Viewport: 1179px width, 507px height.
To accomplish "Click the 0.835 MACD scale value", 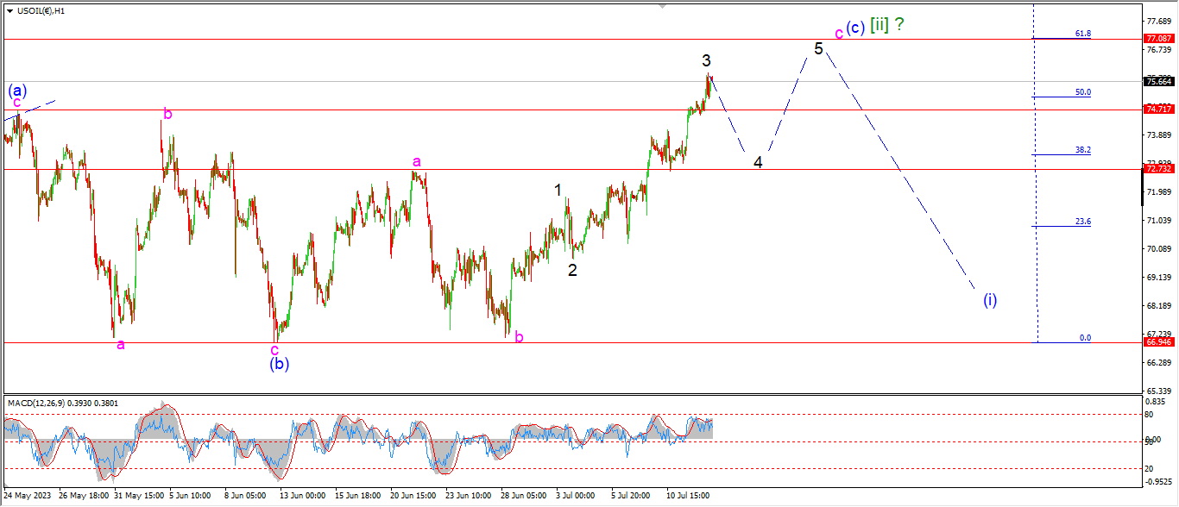I will click(x=1156, y=403).
